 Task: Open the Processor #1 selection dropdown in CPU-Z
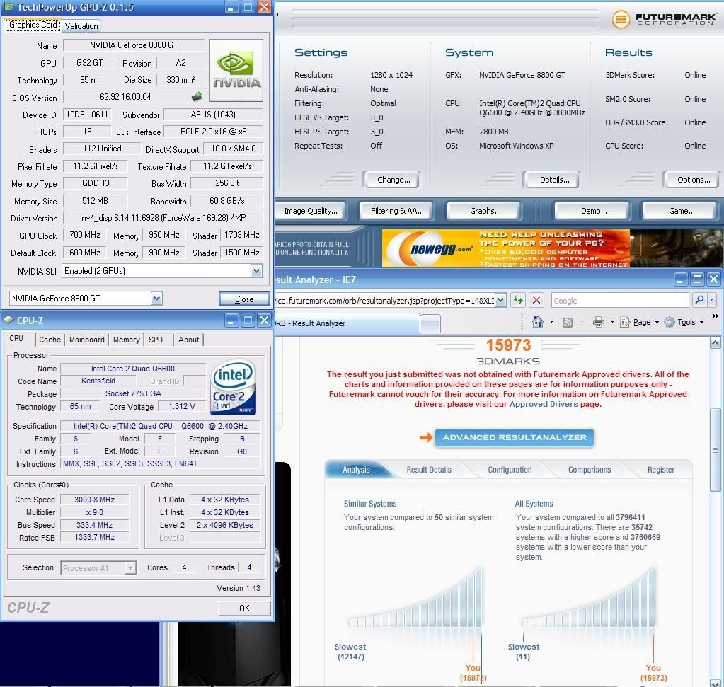coord(131,567)
